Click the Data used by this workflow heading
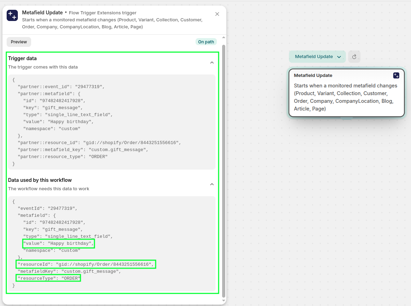This screenshot has height=306, width=411. tap(40, 180)
